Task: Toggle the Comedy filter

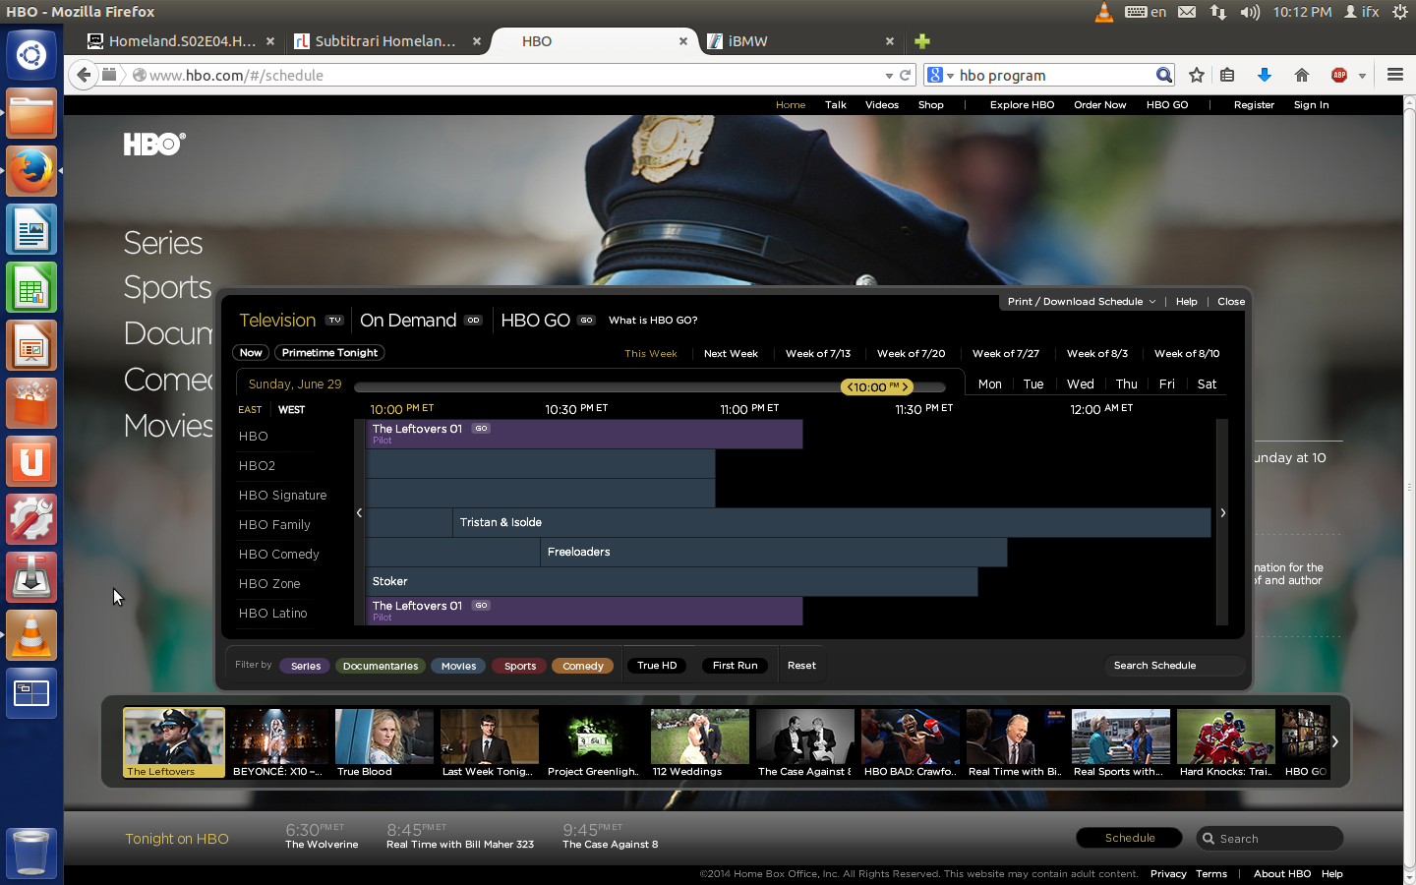Action: tap(583, 666)
